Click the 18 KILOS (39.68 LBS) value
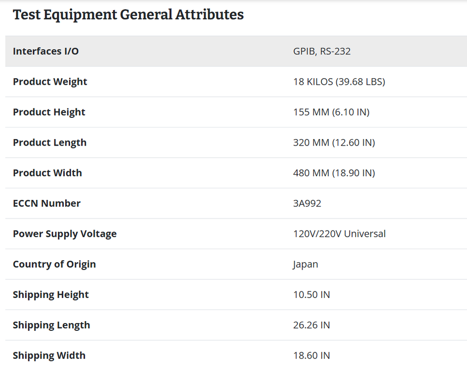This screenshot has height=381, width=467. pyautogui.click(x=339, y=82)
